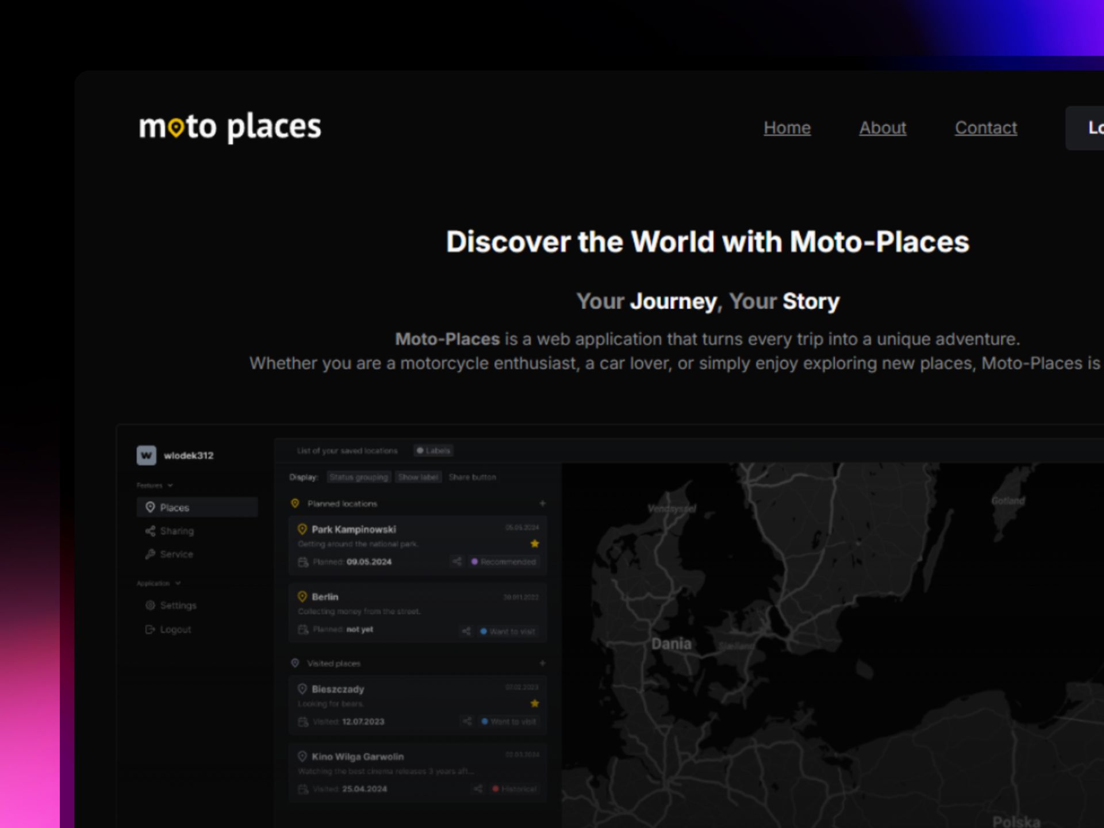Screen dimensions: 1104x828
Task: Click the Berlin location title
Action: [x=325, y=597]
